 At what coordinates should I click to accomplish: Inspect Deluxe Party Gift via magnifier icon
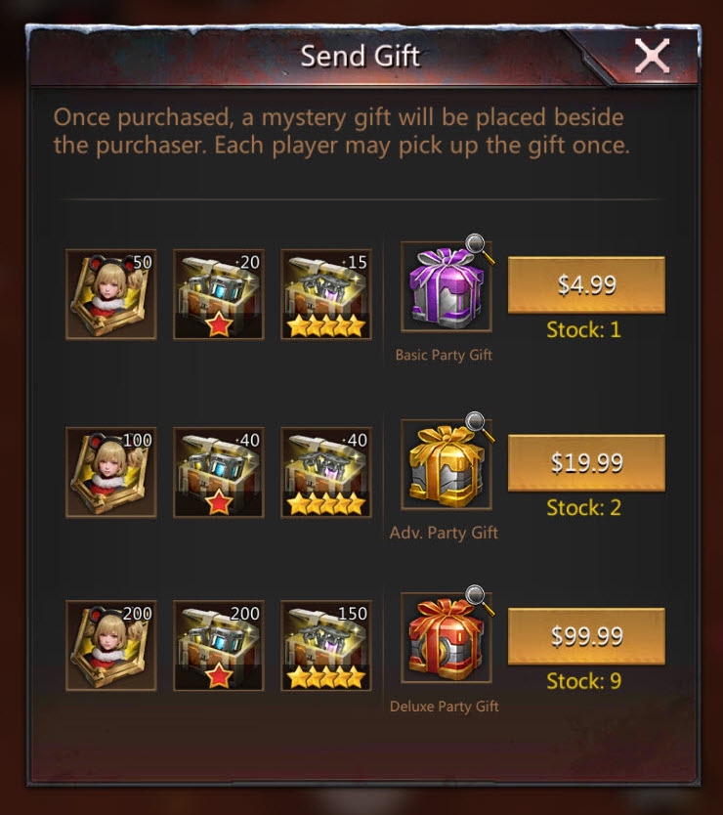click(x=478, y=599)
